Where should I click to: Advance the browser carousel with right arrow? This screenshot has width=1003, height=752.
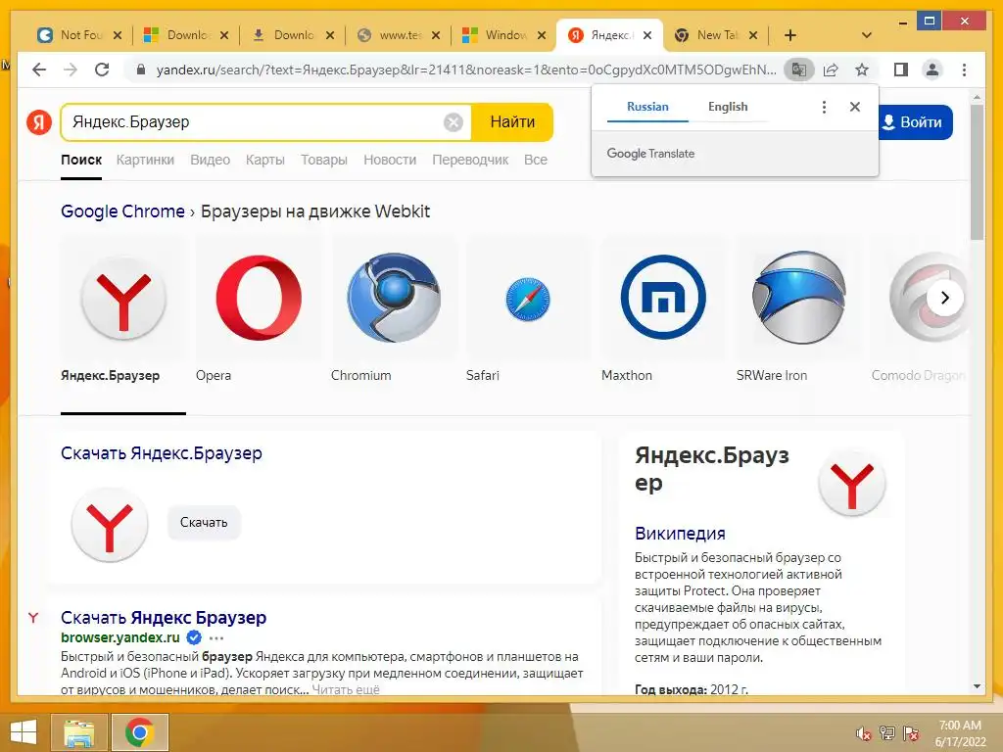(x=945, y=298)
